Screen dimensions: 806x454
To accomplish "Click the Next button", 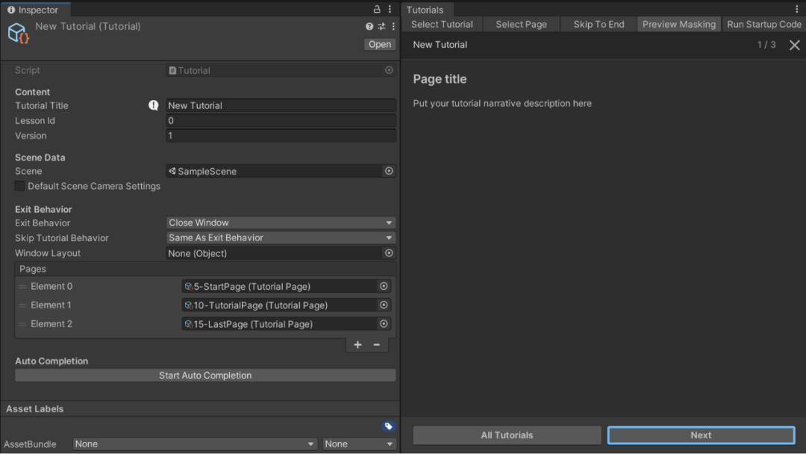I will [701, 435].
